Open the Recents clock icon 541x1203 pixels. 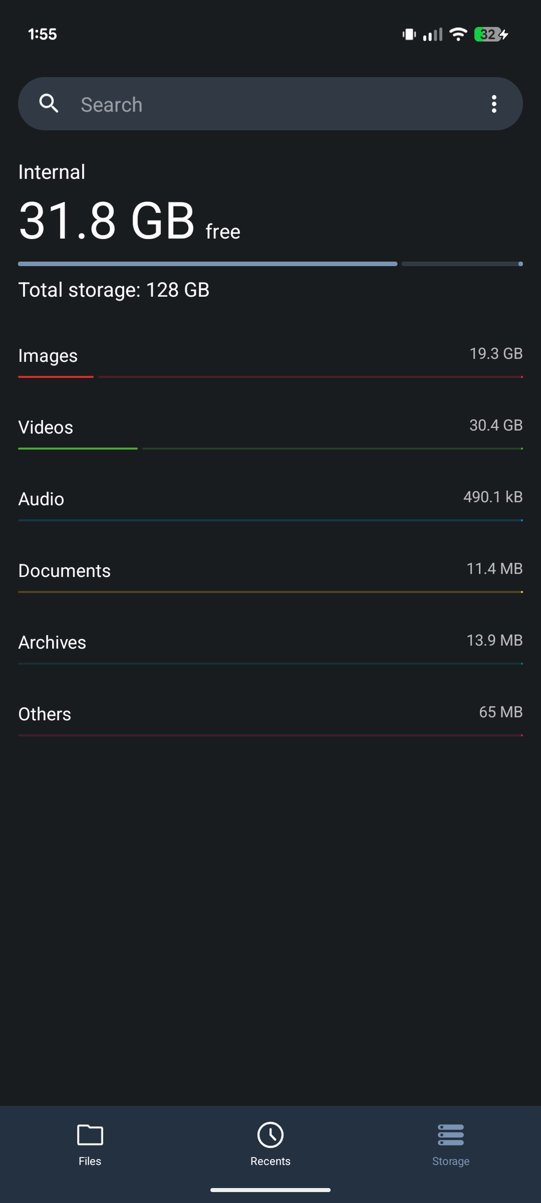tap(270, 1134)
